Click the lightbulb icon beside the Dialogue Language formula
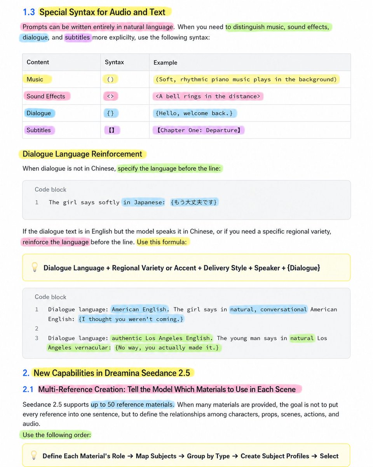 tap(35, 267)
